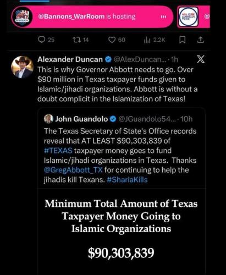
Task: Bookmark the post with bookmark icon
Action: pyautogui.click(x=182, y=40)
